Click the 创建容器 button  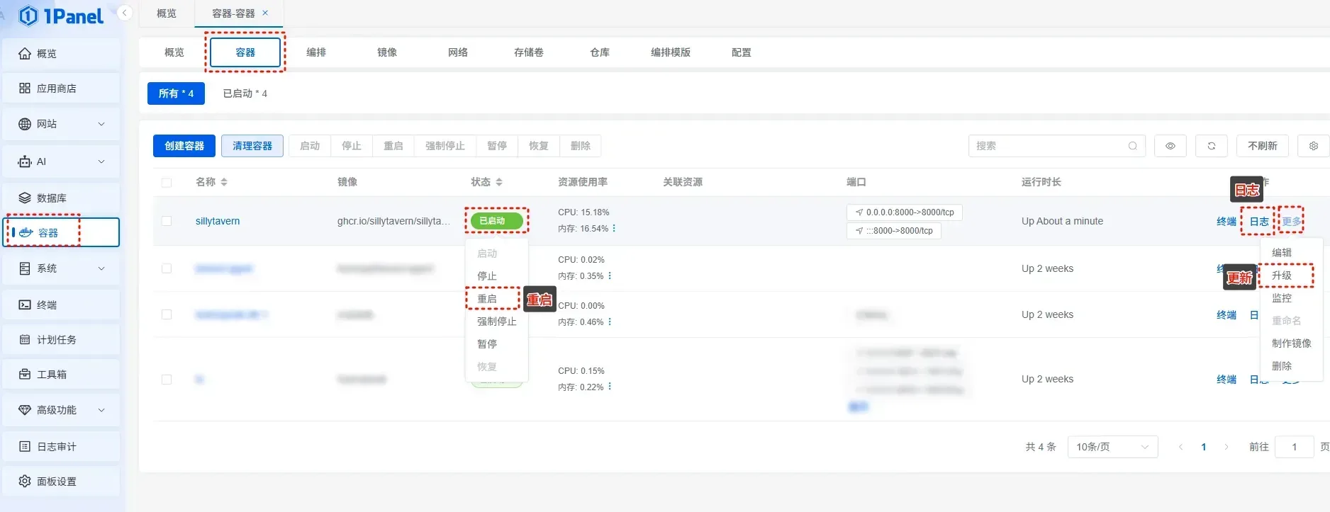tap(184, 146)
